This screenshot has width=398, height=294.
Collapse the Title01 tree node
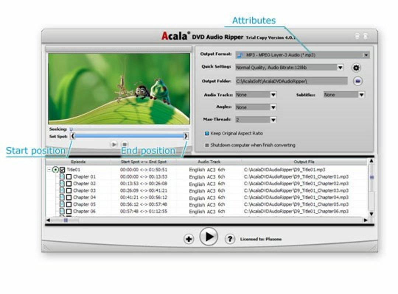(49, 170)
